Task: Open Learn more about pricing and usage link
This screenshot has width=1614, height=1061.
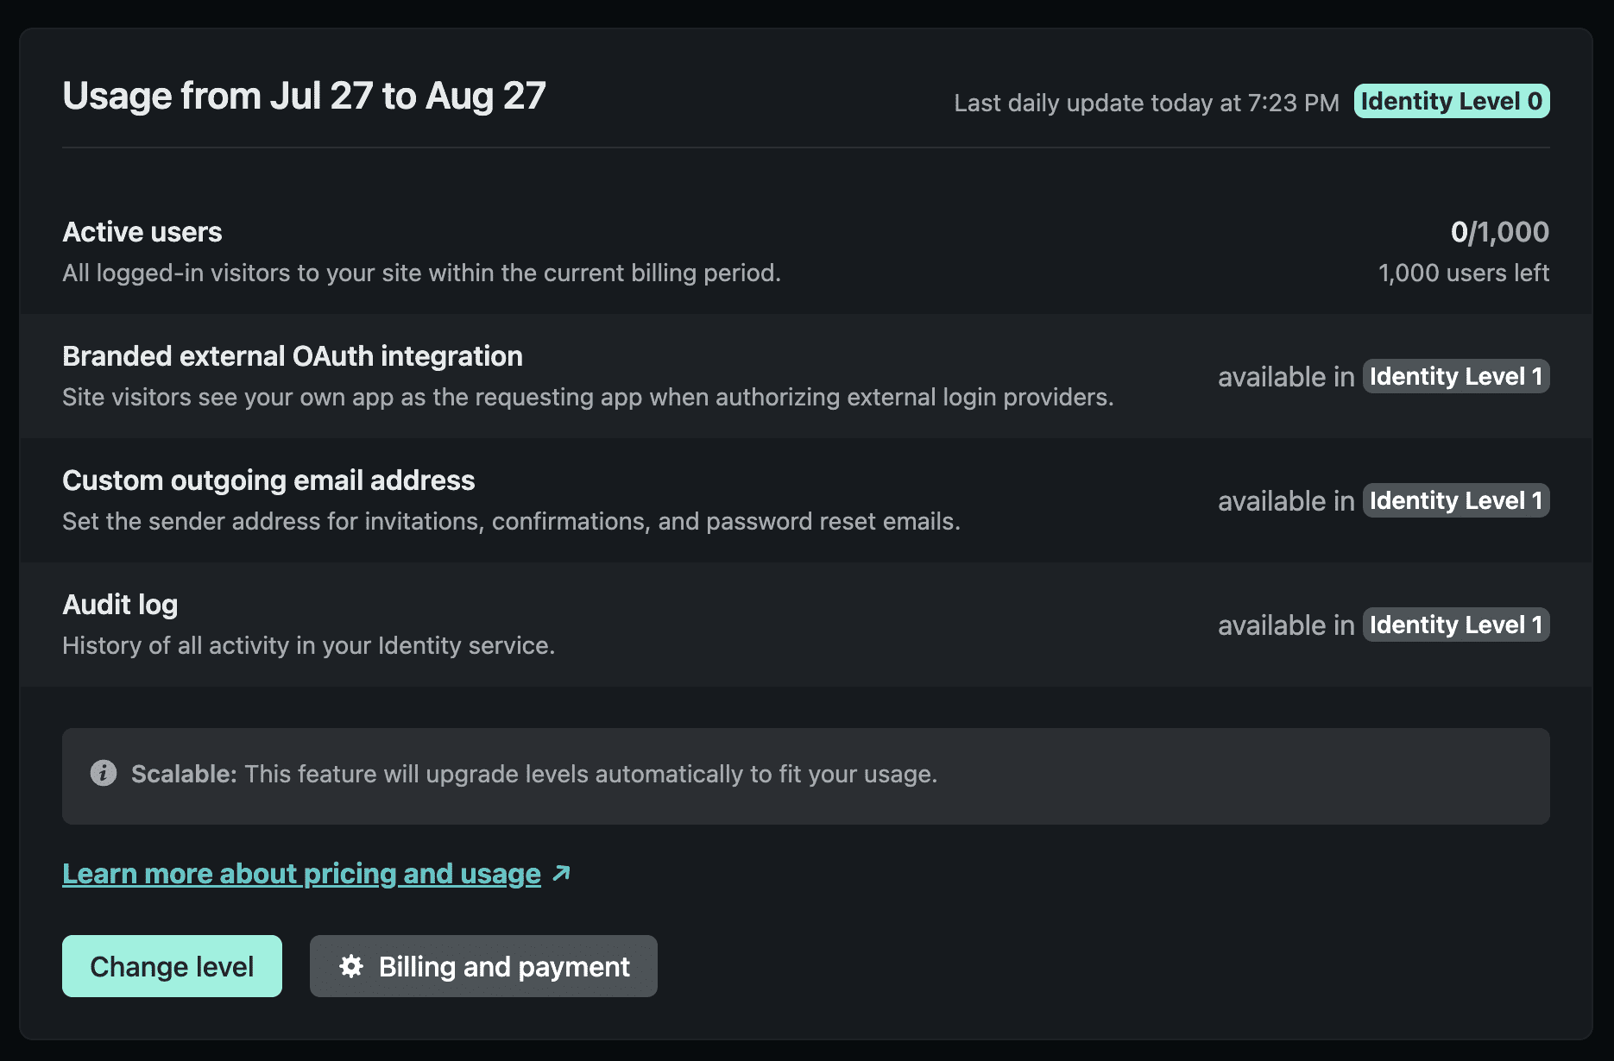Action: click(302, 874)
